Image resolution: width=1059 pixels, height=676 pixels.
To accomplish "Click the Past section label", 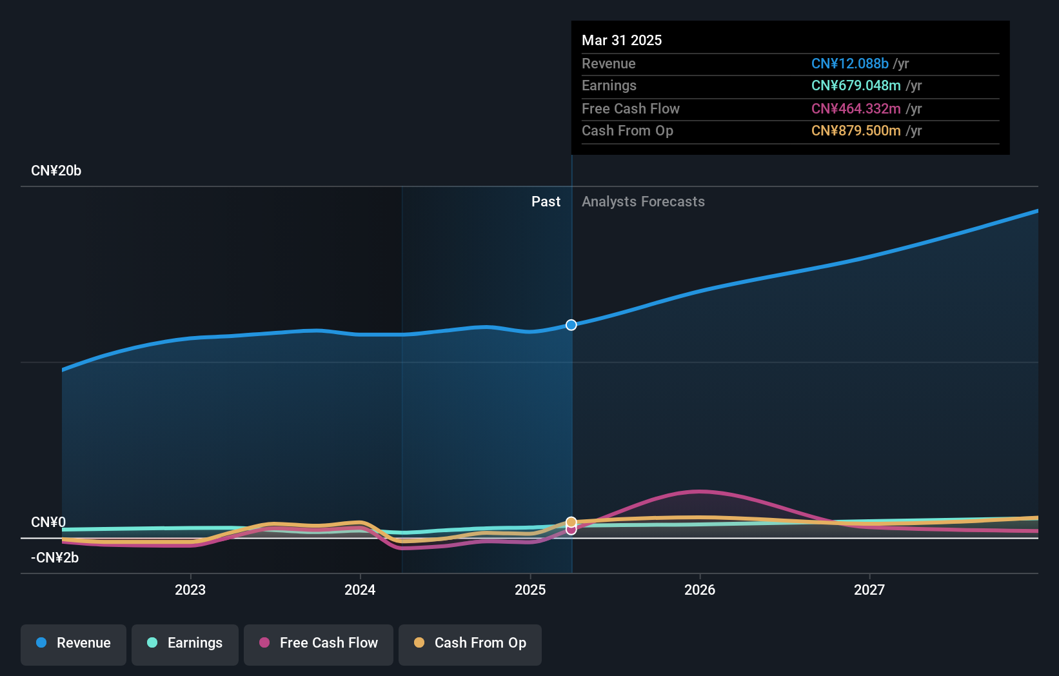I will [x=546, y=202].
